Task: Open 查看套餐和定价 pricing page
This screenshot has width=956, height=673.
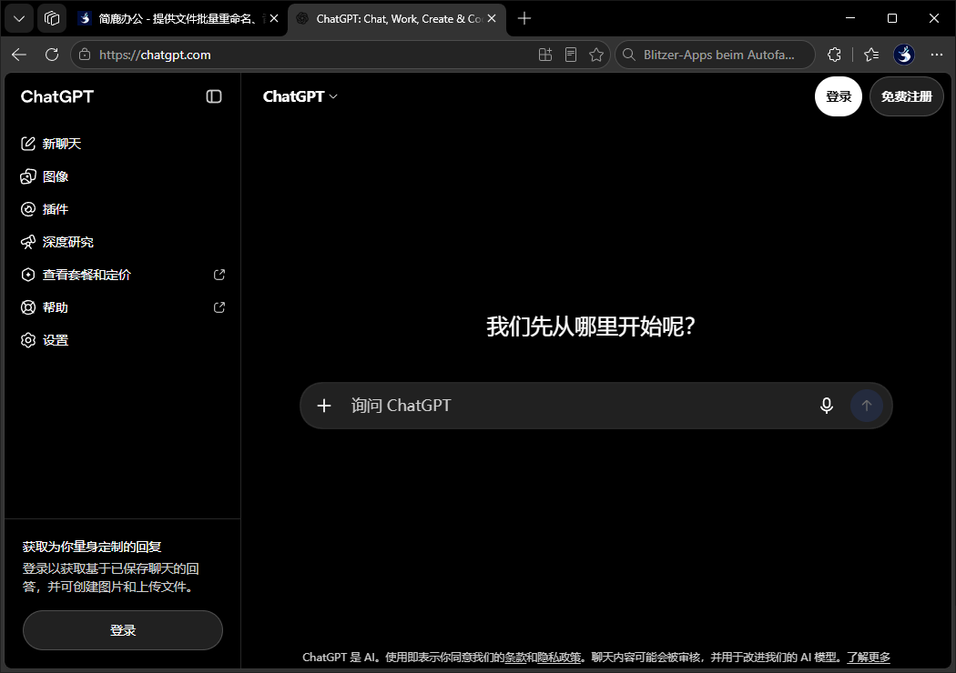Action: point(122,275)
